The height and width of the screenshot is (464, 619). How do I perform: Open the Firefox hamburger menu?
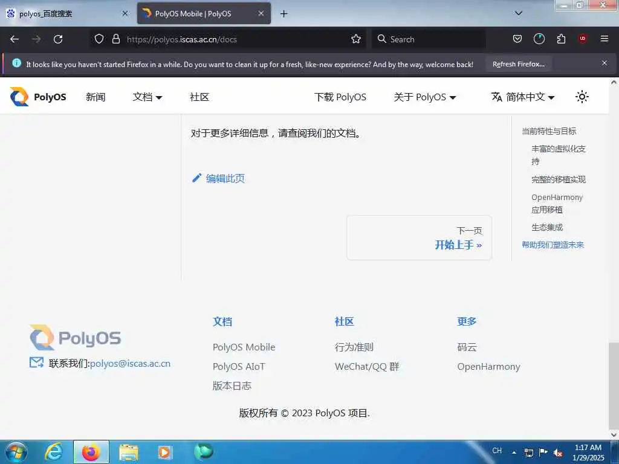pos(604,39)
